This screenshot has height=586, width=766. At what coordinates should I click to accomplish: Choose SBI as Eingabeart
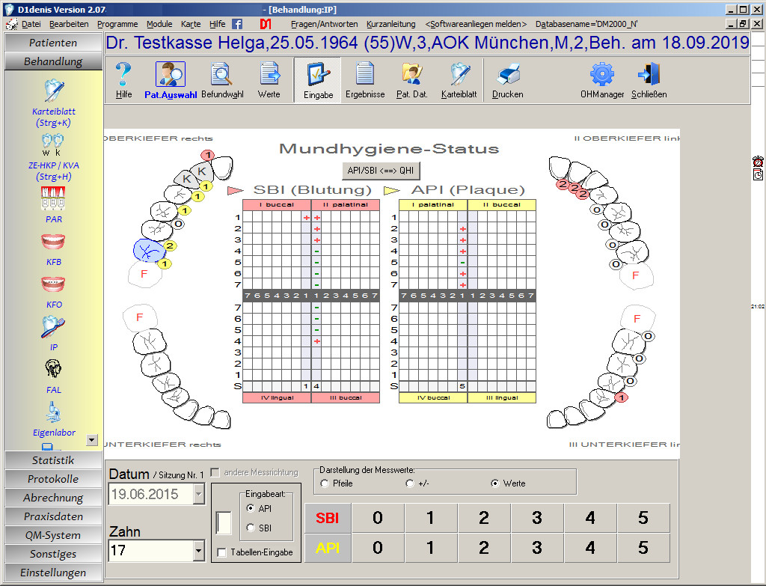[x=251, y=528]
